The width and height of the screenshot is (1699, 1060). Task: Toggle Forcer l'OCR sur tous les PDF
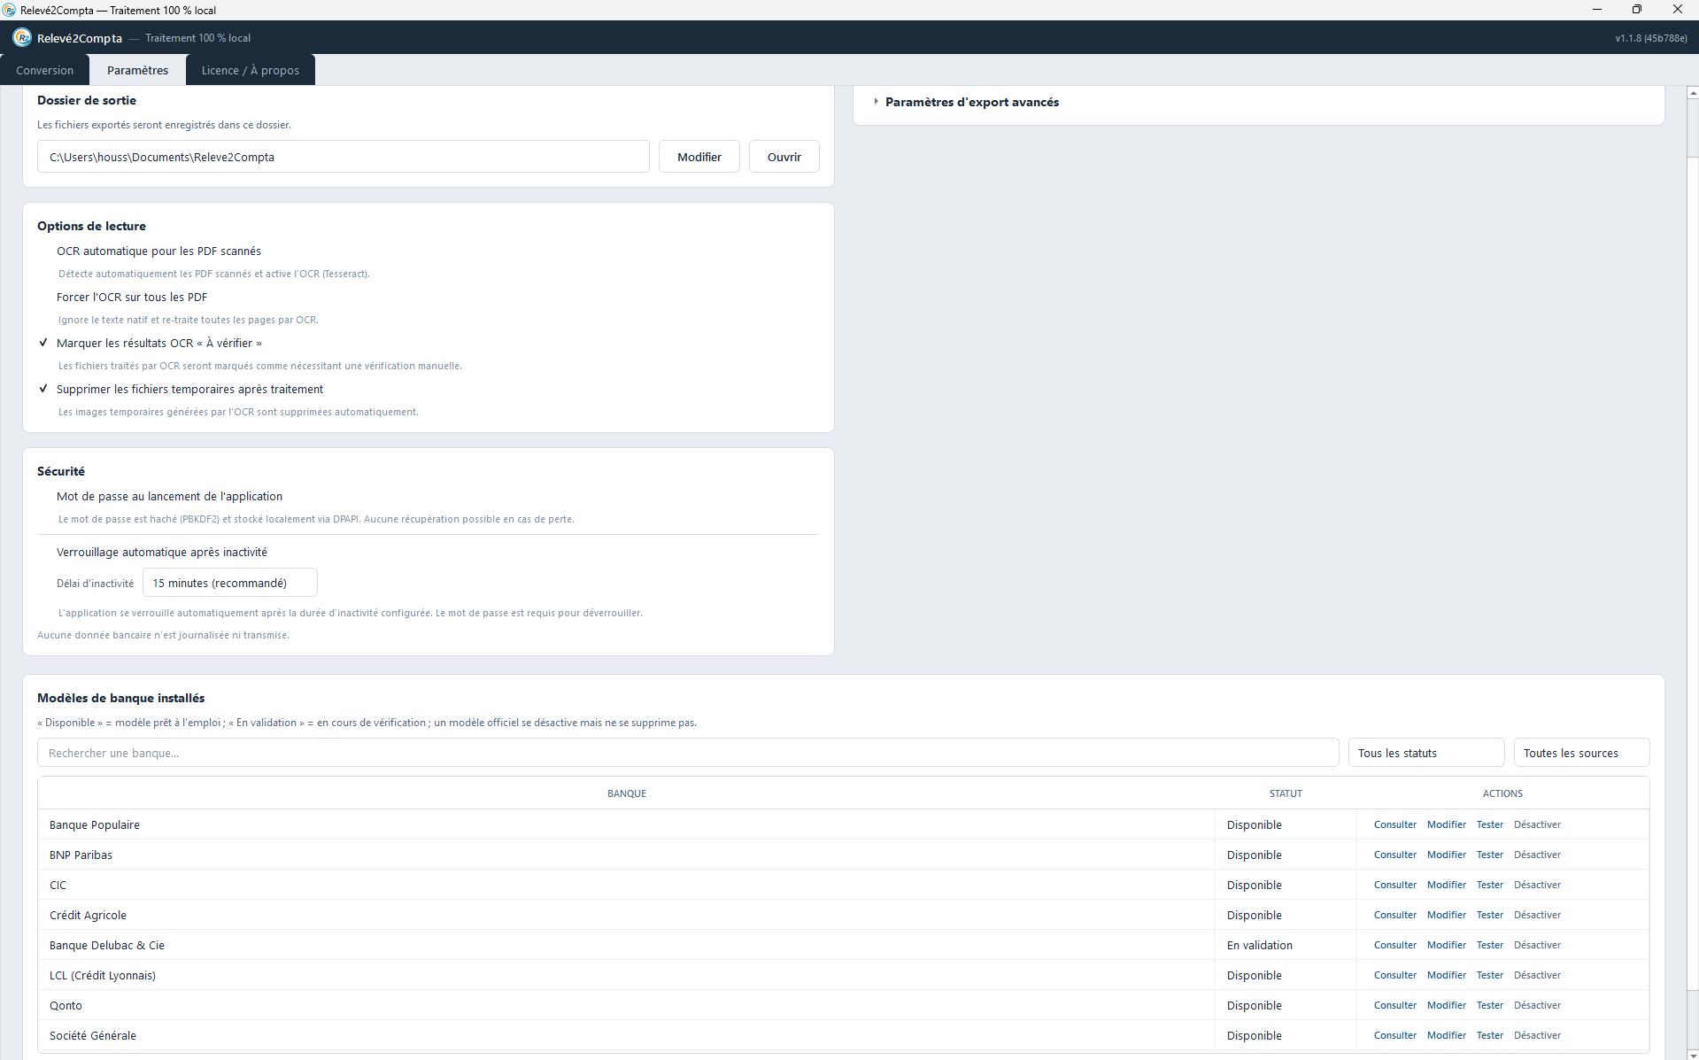tap(132, 298)
